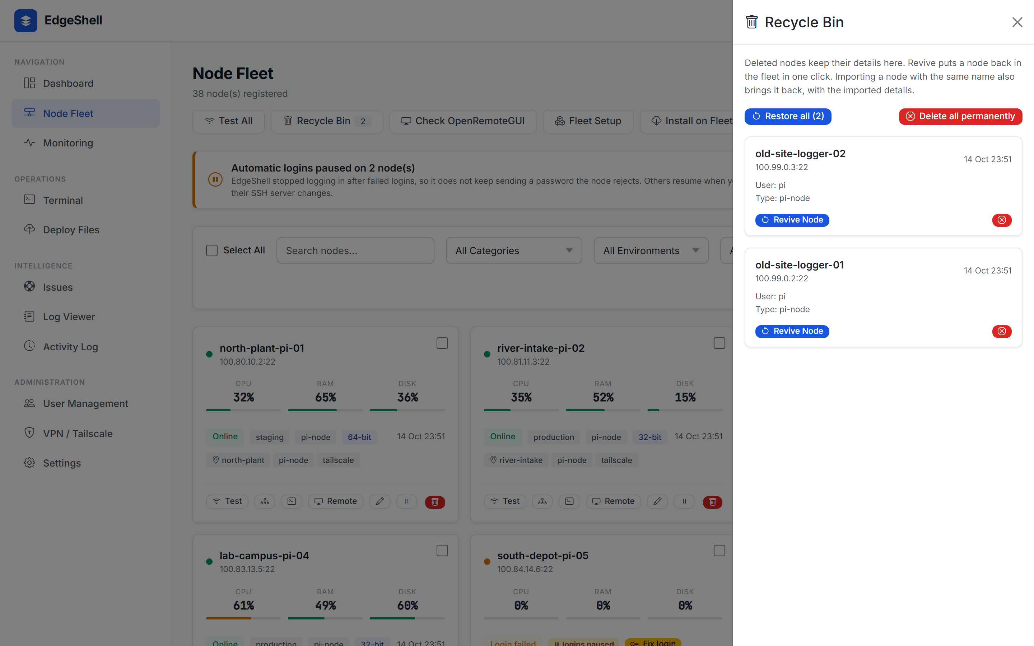Viewport: 1034px width, 646px height.
Task: Revive the old-site-logger-01 node
Action: pyautogui.click(x=792, y=331)
